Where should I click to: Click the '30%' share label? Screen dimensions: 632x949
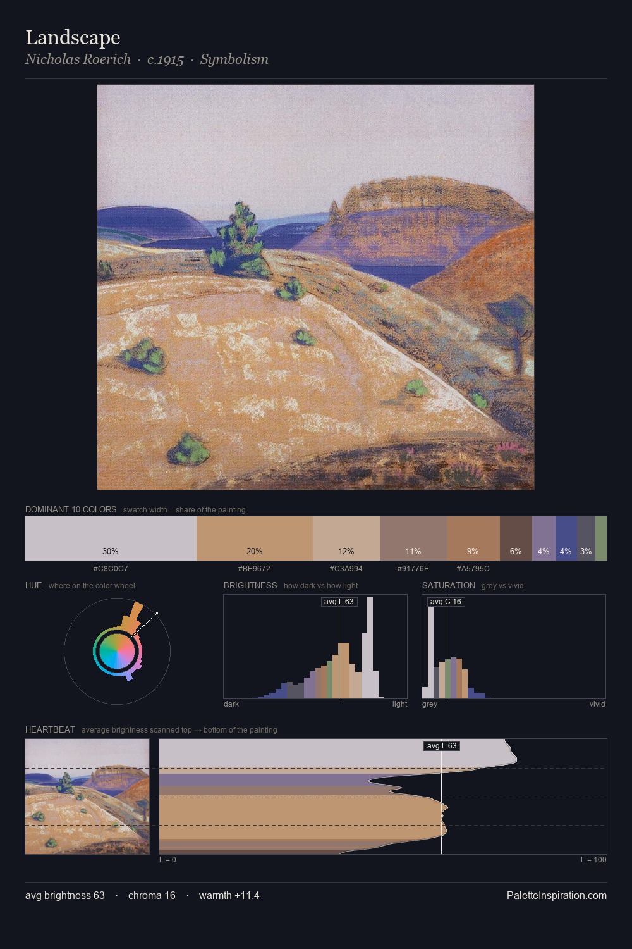coord(111,551)
